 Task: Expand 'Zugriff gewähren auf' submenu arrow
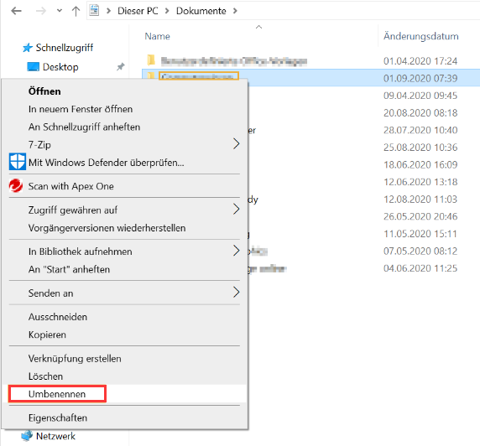[236, 210]
